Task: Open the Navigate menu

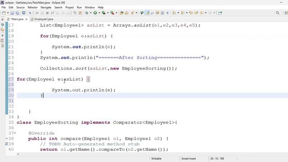Action: pyautogui.click(x=46, y=7)
